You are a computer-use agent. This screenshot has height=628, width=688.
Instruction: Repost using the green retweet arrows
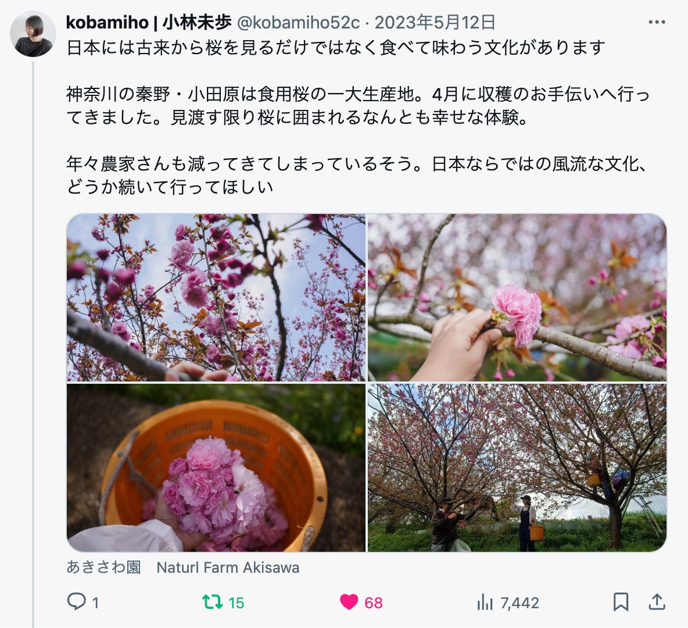coord(212,602)
